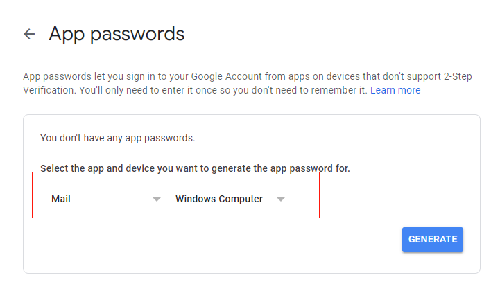
Task: Open the Mail app dropdown arrow
Action: coord(156,199)
